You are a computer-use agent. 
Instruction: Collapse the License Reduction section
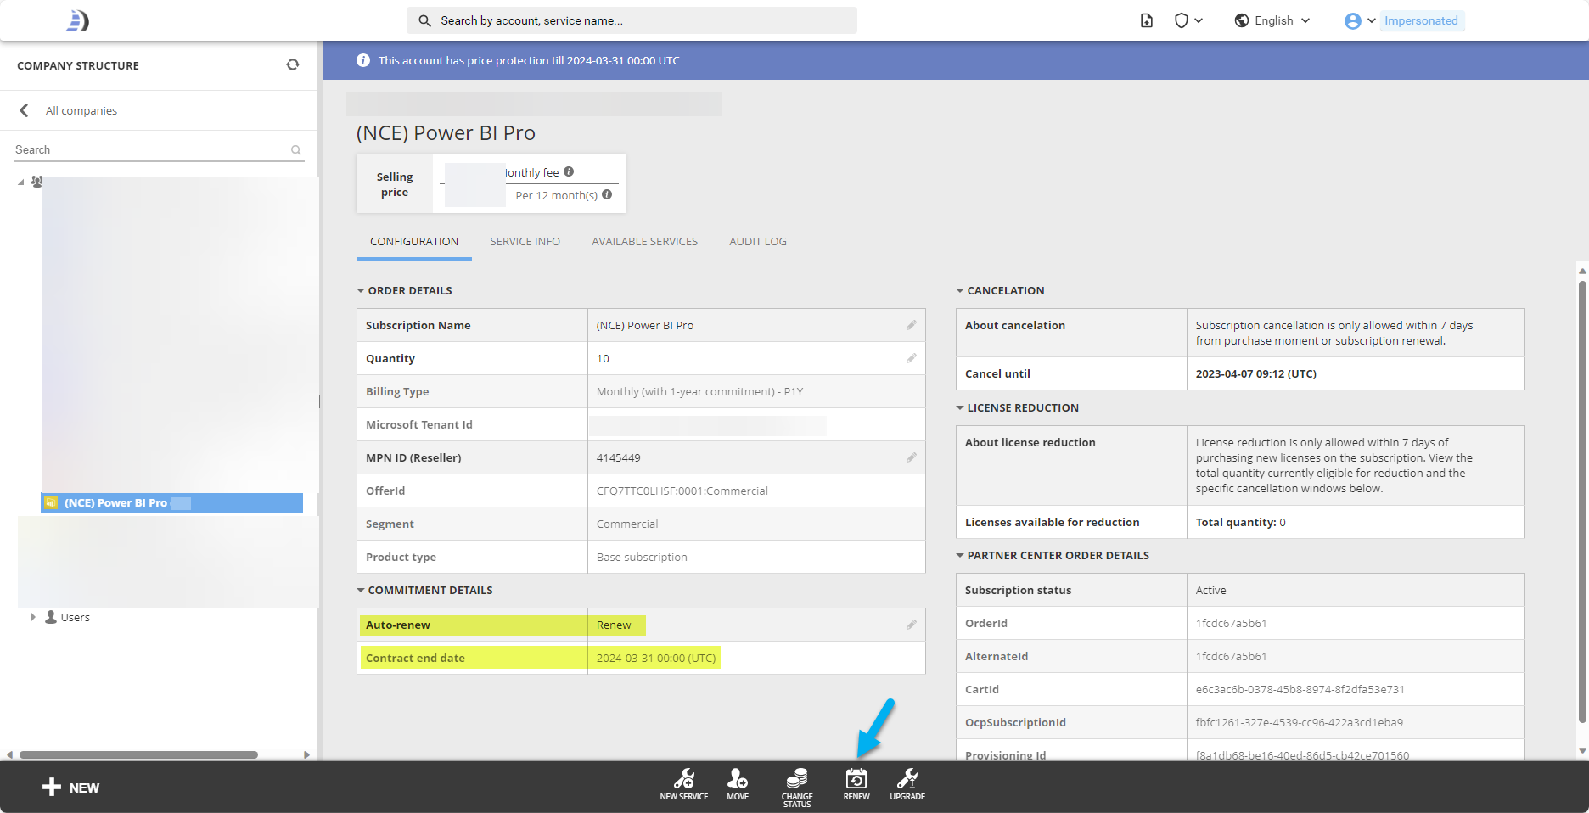tap(960, 407)
